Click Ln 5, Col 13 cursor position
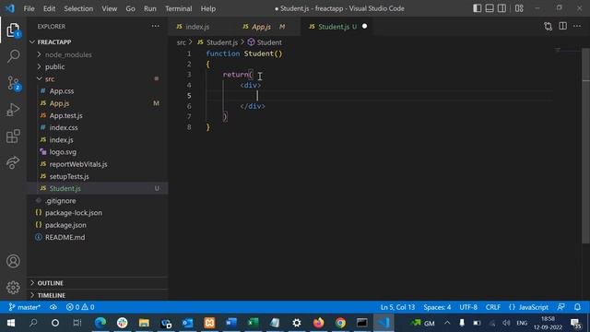This screenshot has width=590, height=332. [x=397, y=307]
